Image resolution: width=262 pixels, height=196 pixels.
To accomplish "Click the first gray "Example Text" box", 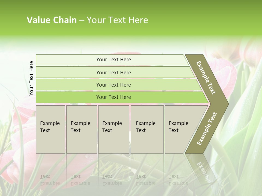I will 50,129.
